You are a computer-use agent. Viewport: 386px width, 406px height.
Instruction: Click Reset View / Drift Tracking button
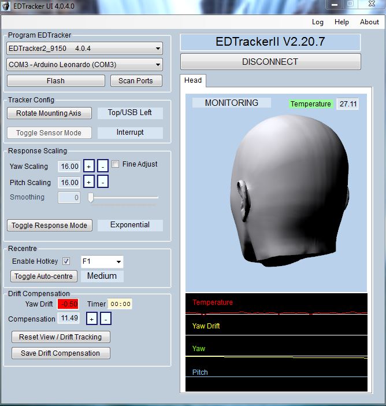[61, 337]
